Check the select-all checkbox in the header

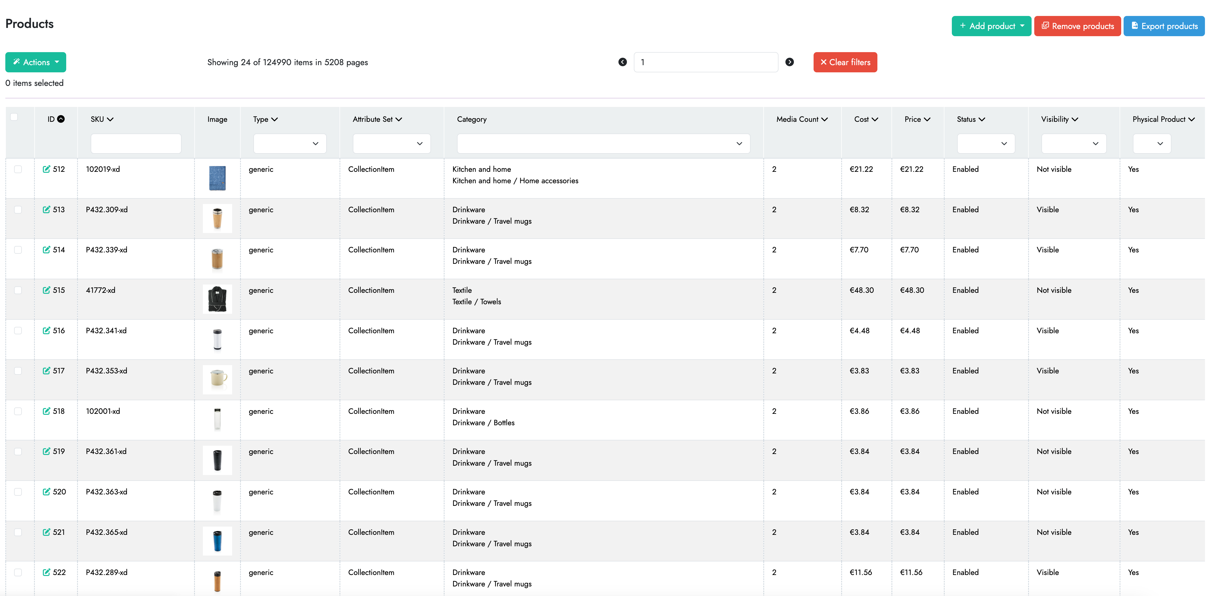(14, 116)
